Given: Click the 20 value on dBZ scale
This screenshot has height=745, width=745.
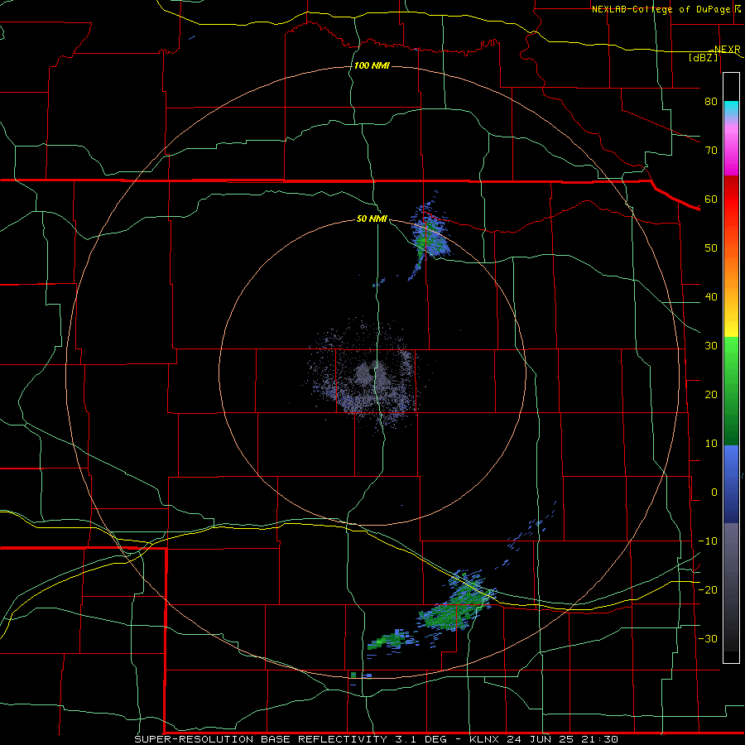Looking at the screenshot, I should pos(711,395).
